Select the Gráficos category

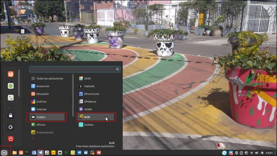coord(47,101)
